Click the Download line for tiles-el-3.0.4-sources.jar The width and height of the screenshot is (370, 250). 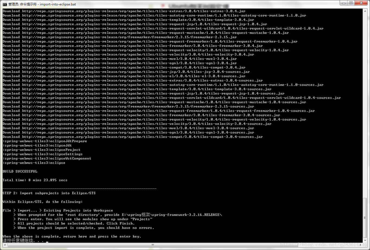(124, 76)
